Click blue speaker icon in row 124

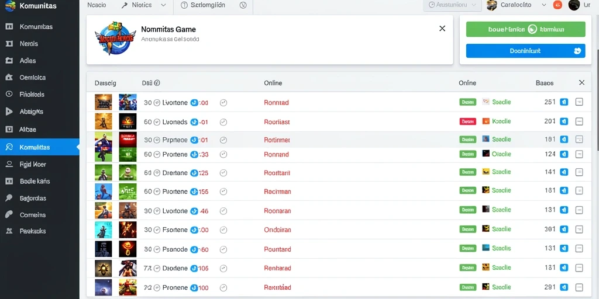(564, 154)
